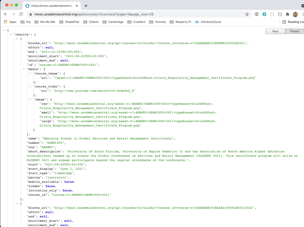Open the YouTube course_video uri link

pos(94,91)
